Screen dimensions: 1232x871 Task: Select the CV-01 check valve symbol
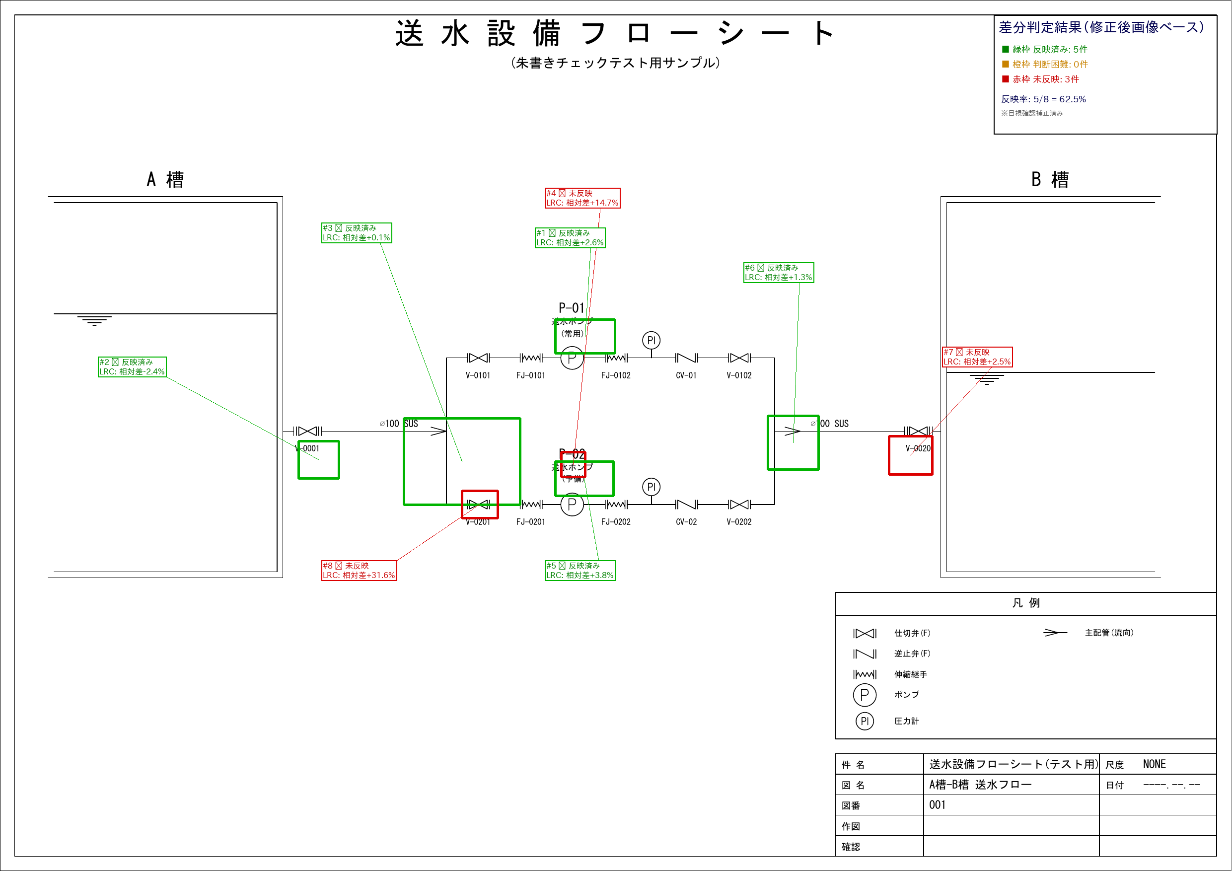point(686,358)
